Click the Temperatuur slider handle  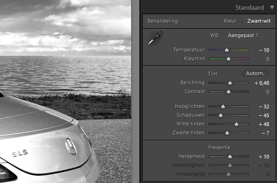tap(227, 50)
